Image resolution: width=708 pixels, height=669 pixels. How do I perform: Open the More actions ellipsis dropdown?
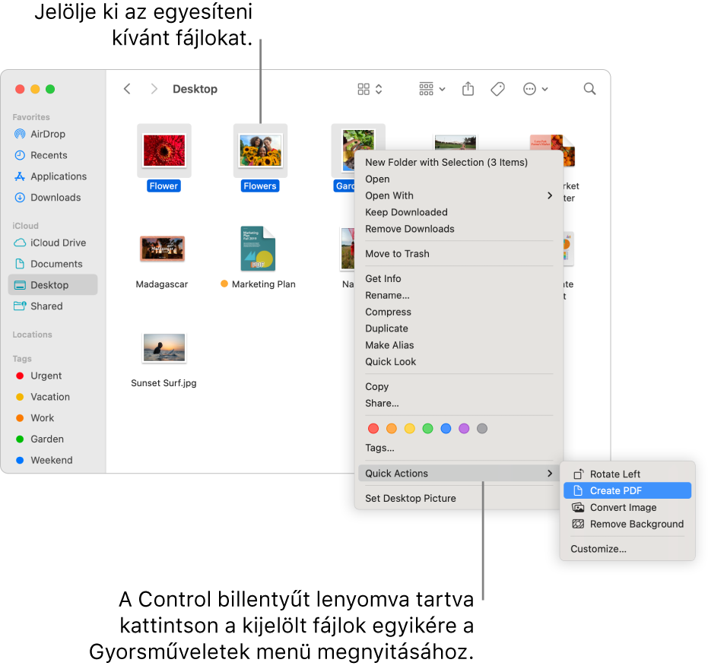pyautogui.click(x=535, y=89)
